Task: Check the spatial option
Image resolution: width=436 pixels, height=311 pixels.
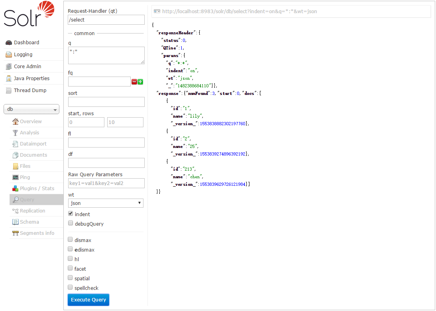Action: [71, 278]
